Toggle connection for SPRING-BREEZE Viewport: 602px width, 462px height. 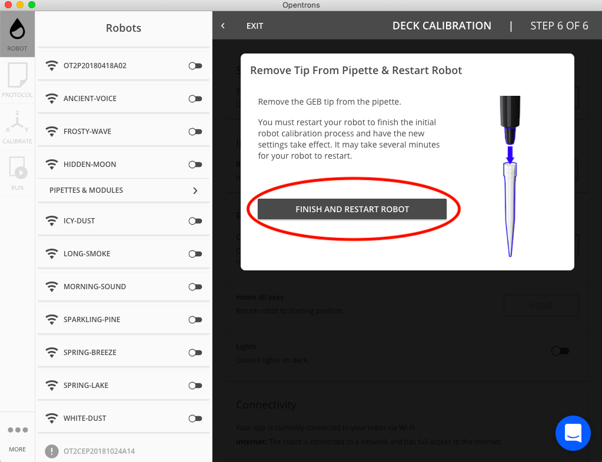coord(195,353)
